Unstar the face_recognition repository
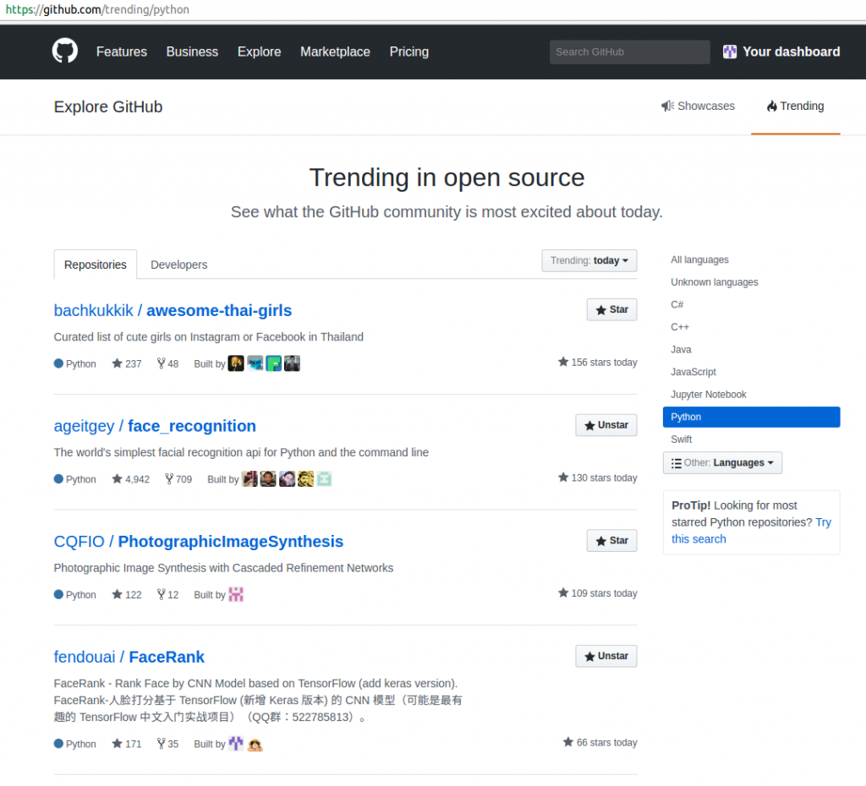 click(606, 425)
